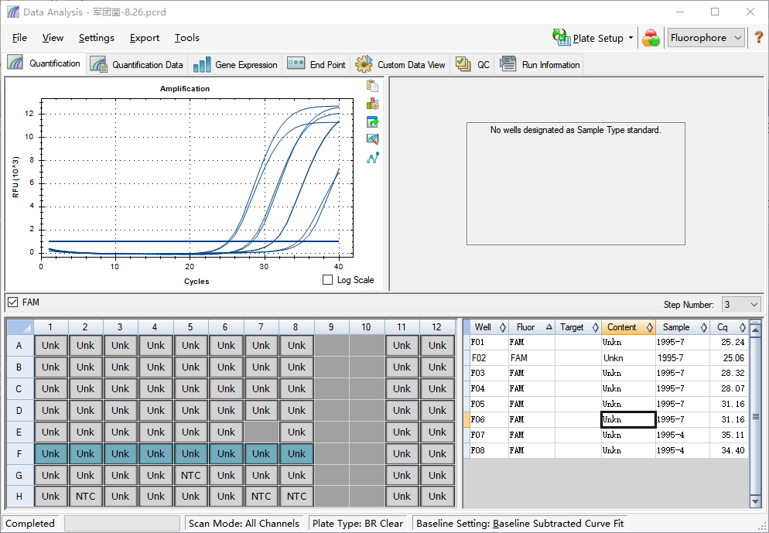Click the F01 row in results table
769x533 pixels.
click(x=606, y=342)
